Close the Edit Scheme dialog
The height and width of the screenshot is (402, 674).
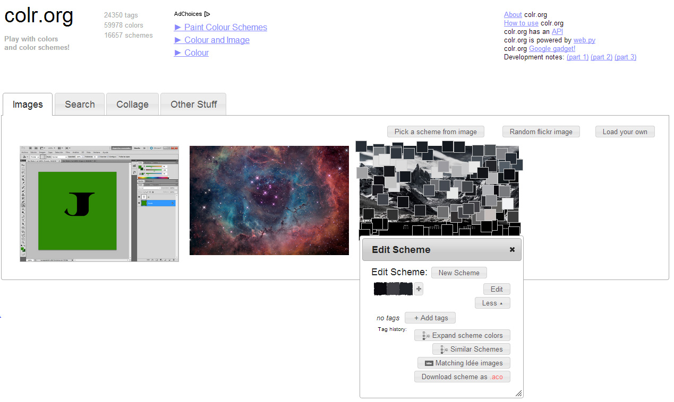[512, 249]
